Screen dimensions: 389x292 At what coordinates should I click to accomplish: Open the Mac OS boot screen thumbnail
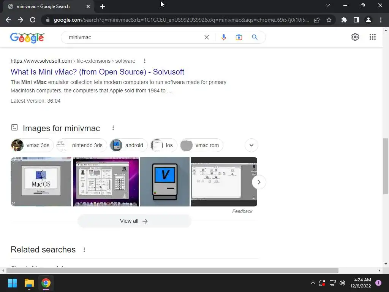point(41,181)
